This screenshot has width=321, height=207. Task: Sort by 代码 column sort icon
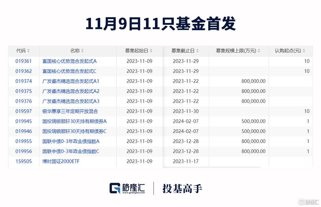point(28,51)
